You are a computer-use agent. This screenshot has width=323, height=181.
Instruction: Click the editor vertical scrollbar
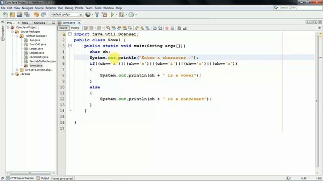(x=317, y=101)
